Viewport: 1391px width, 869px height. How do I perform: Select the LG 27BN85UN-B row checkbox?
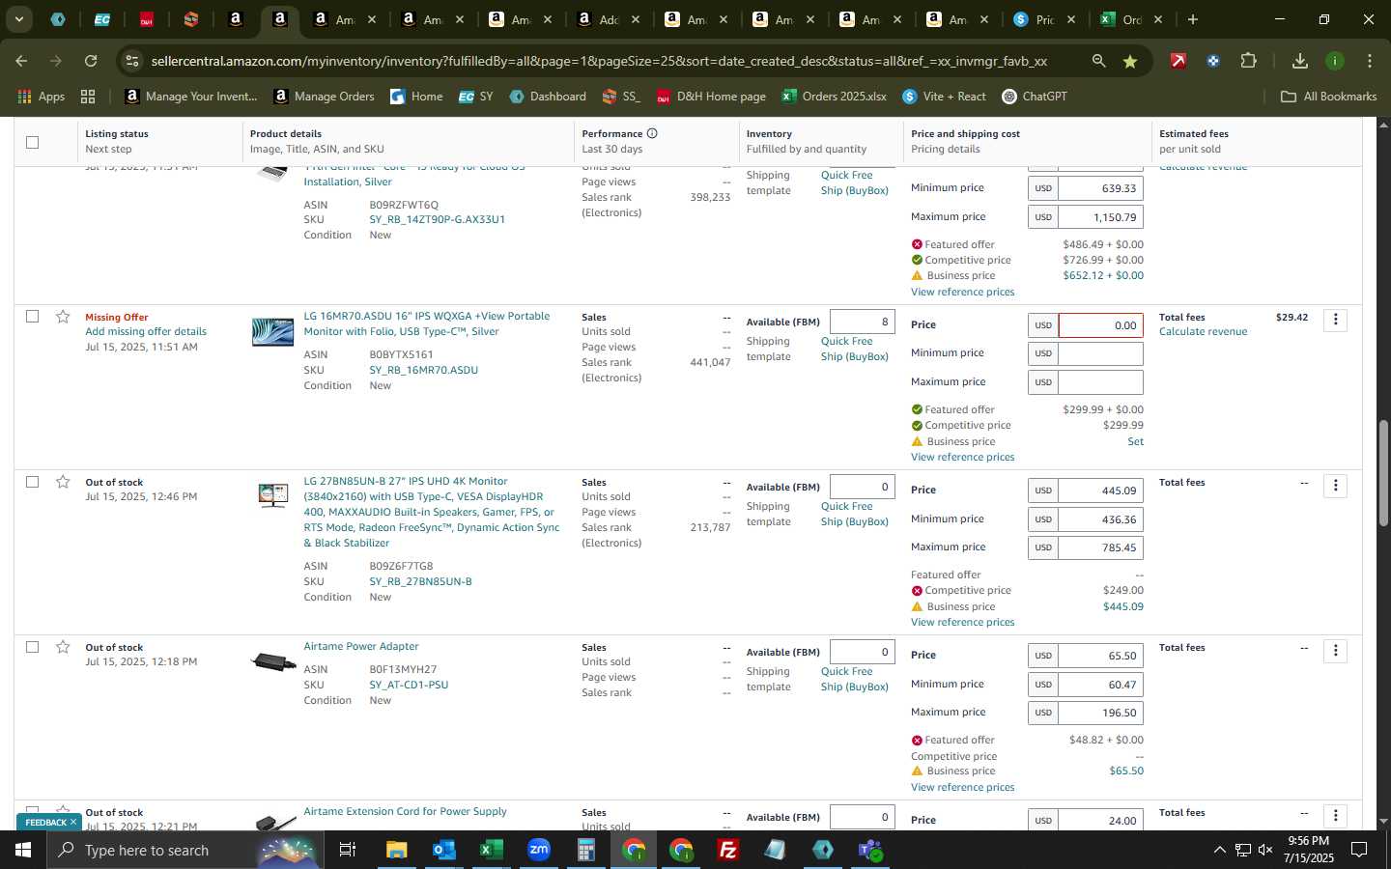pos(32,482)
